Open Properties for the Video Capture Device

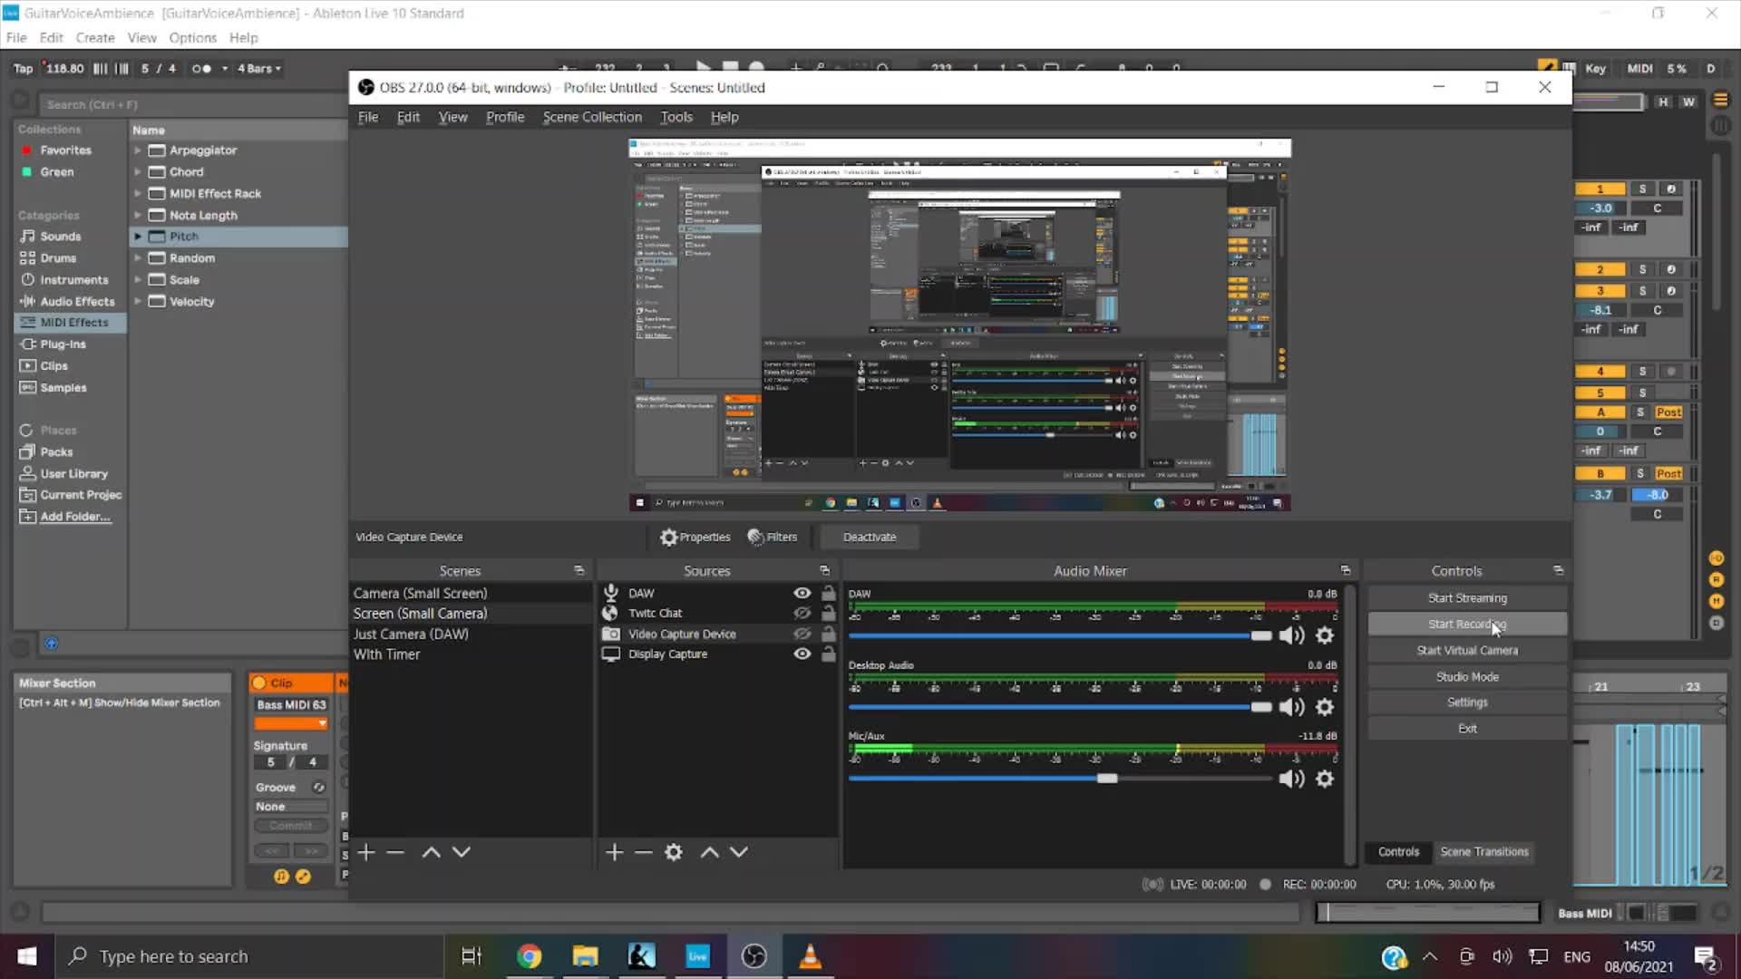pos(695,537)
